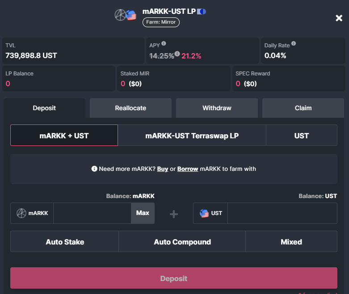The width and height of the screenshot is (349, 294).
Task: Click the UST flag icon in the amount field
Action: click(x=204, y=213)
